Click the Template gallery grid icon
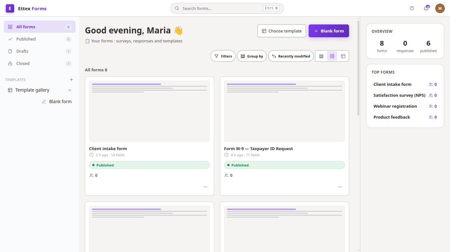The height and width of the screenshot is (252, 450). click(x=10, y=90)
